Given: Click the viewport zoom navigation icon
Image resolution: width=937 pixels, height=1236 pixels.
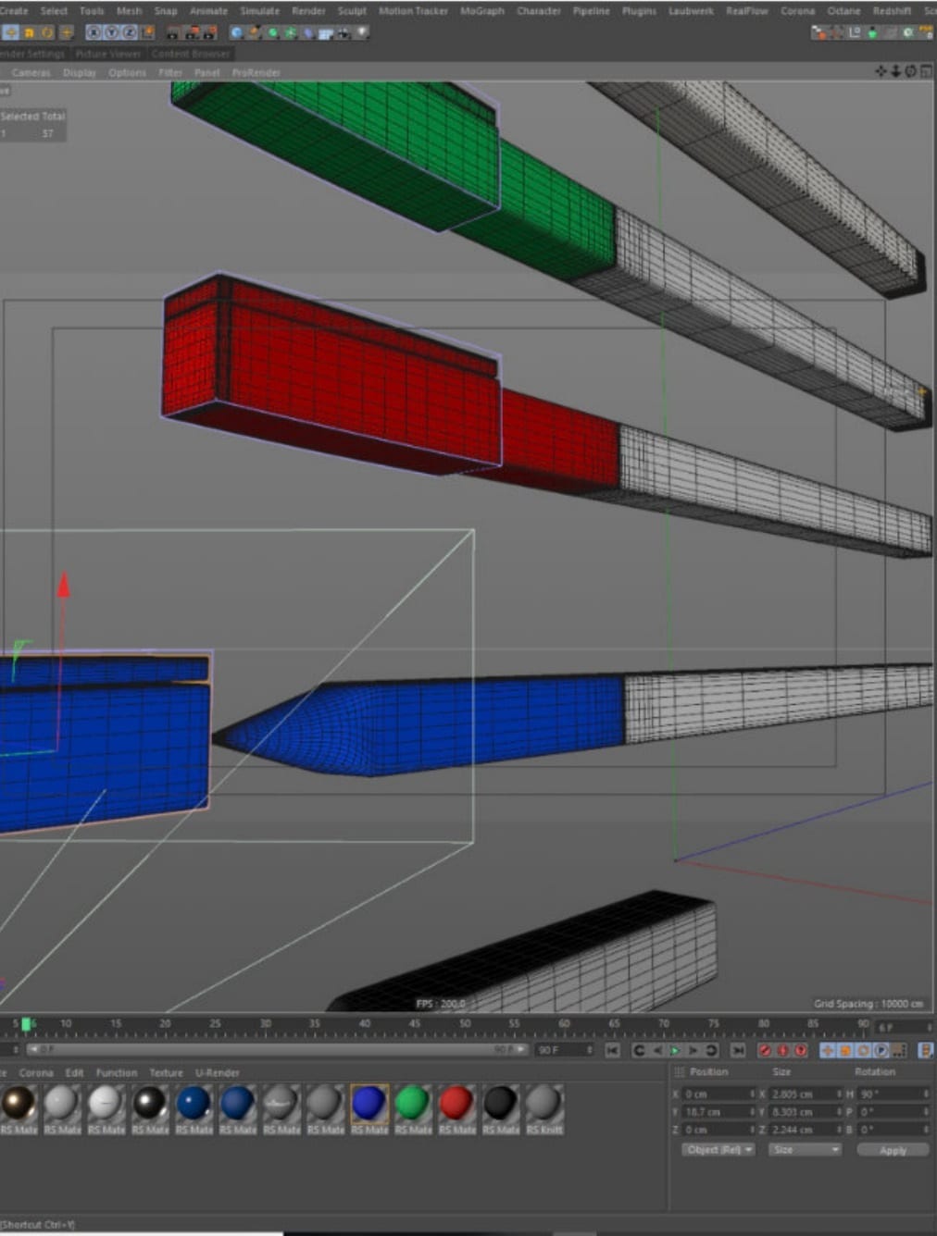Looking at the screenshot, I should (895, 71).
